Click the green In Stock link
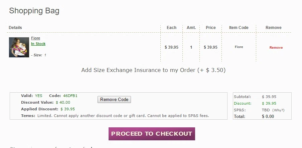The height and width of the screenshot is (148, 302). [38, 44]
